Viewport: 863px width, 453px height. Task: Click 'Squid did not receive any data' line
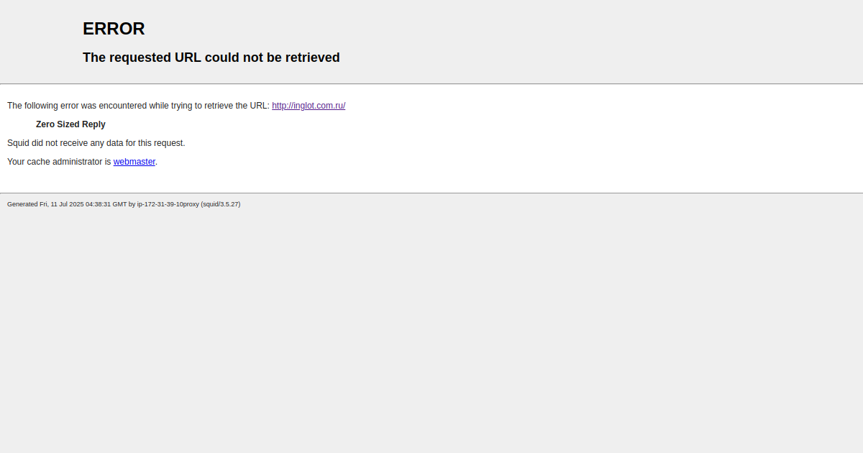click(x=96, y=143)
